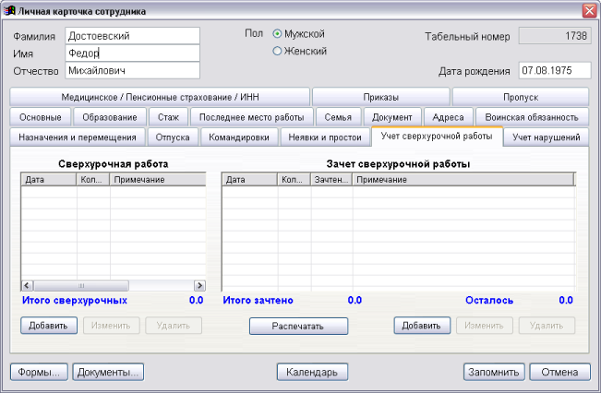601x393 pixels.
Task: Close the Личная карточка сотрудника window
Action: (x=589, y=9)
